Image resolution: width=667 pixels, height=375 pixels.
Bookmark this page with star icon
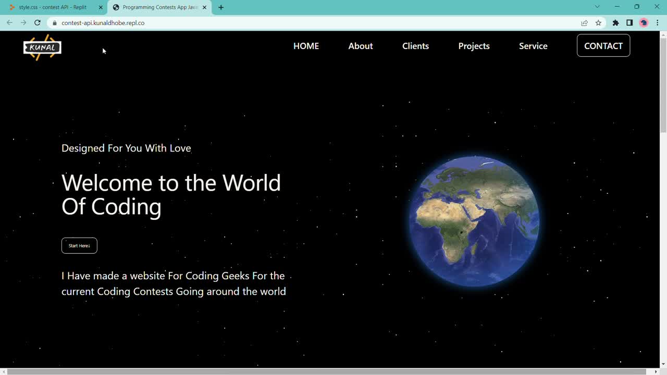tap(598, 23)
